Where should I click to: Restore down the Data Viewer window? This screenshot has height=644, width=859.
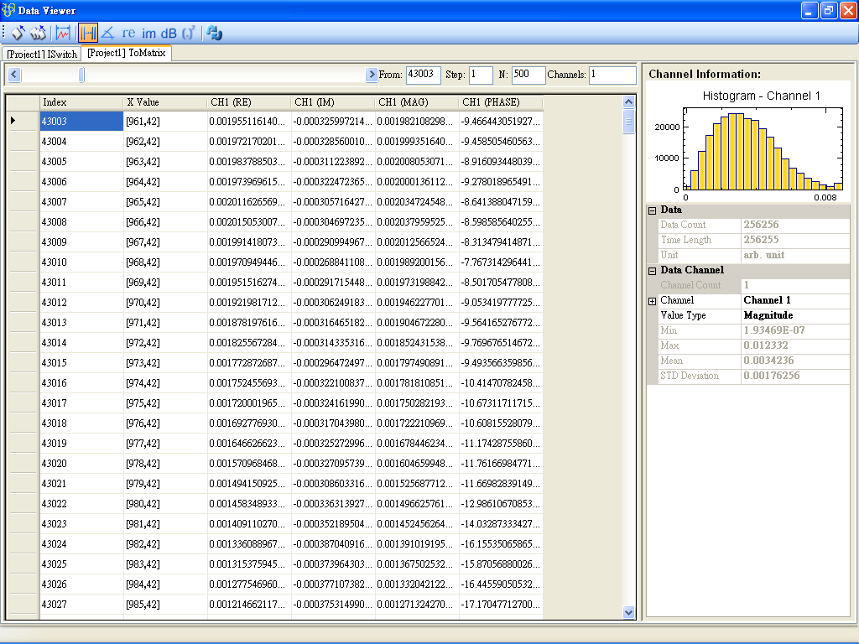click(828, 10)
